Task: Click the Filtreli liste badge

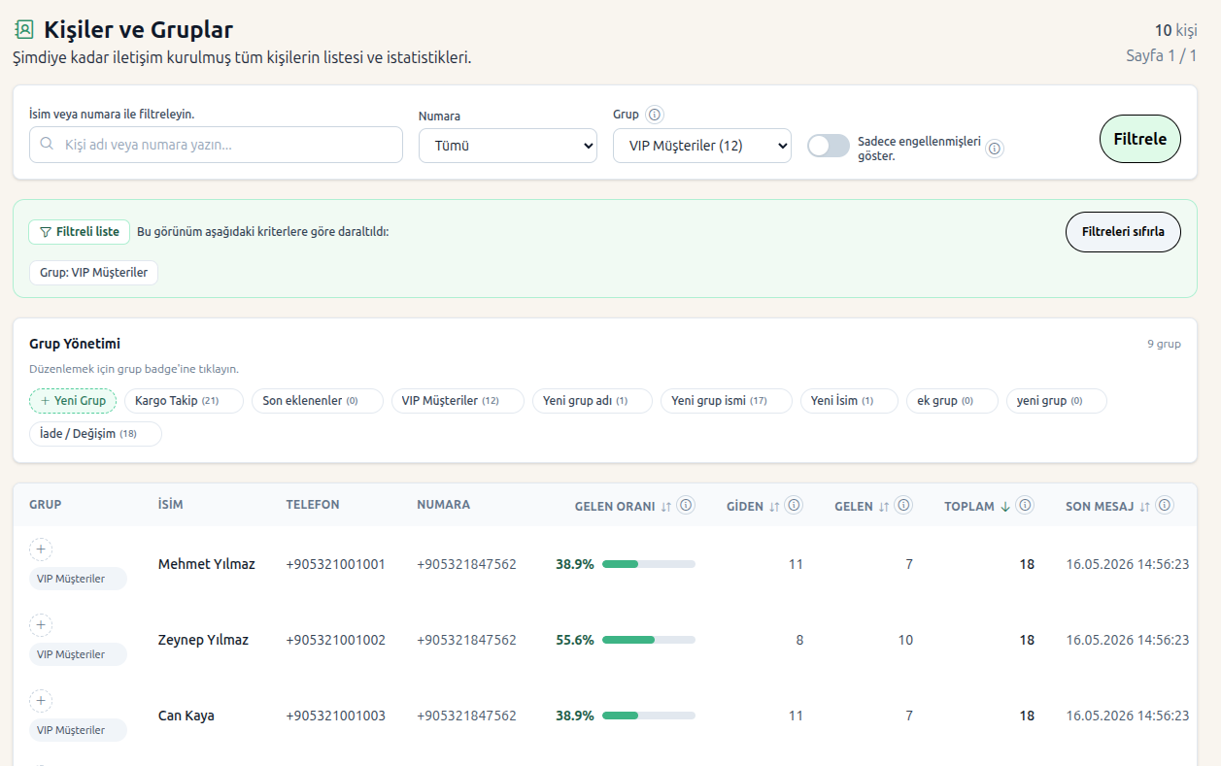Action: (x=80, y=232)
